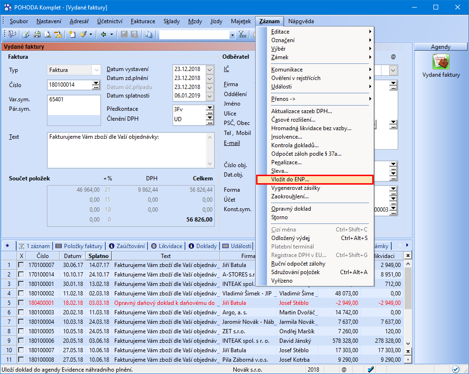Click the printer icon in toolbar
Image resolution: width=469 pixels, height=374 pixels.
(37, 35)
